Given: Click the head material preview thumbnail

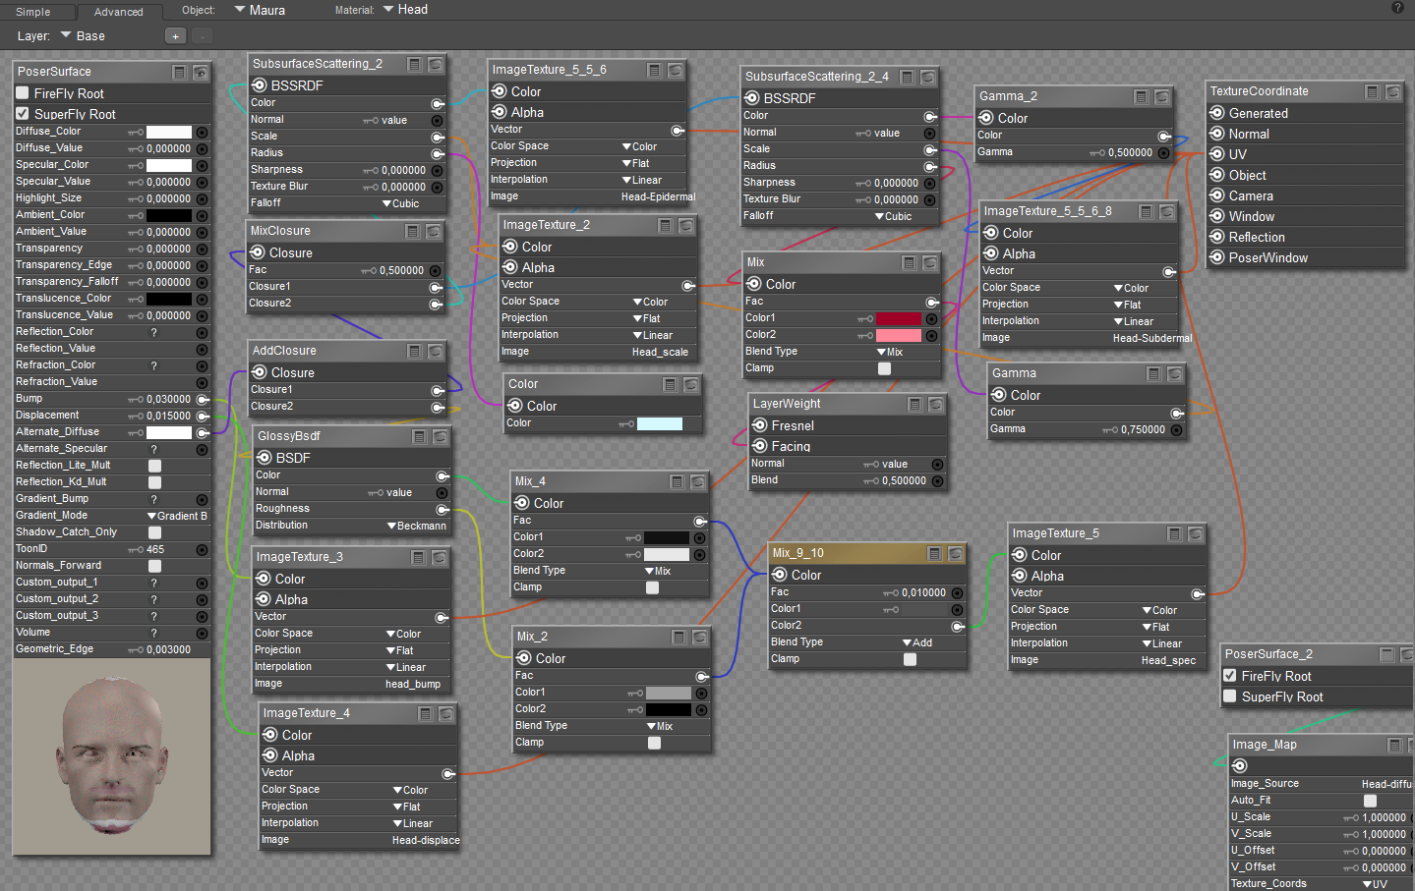Looking at the screenshot, I should (111, 756).
